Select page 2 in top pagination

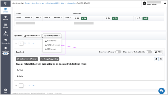tap(25, 43)
